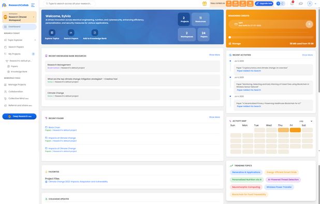
Task: Open notifications via the bell icon
Action: 292,4
